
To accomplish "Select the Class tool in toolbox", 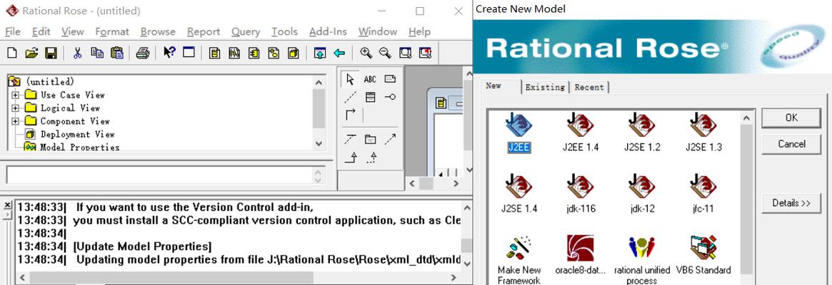I will [x=370, y=97].
